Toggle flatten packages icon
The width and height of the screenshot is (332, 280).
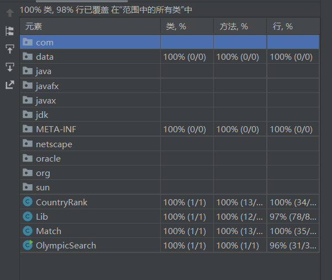pyautogui.click(x=9, y=31)
